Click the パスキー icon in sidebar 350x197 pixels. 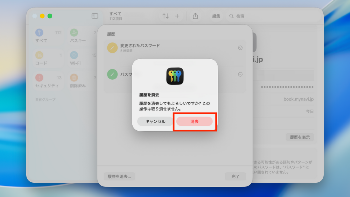[74, 33]
